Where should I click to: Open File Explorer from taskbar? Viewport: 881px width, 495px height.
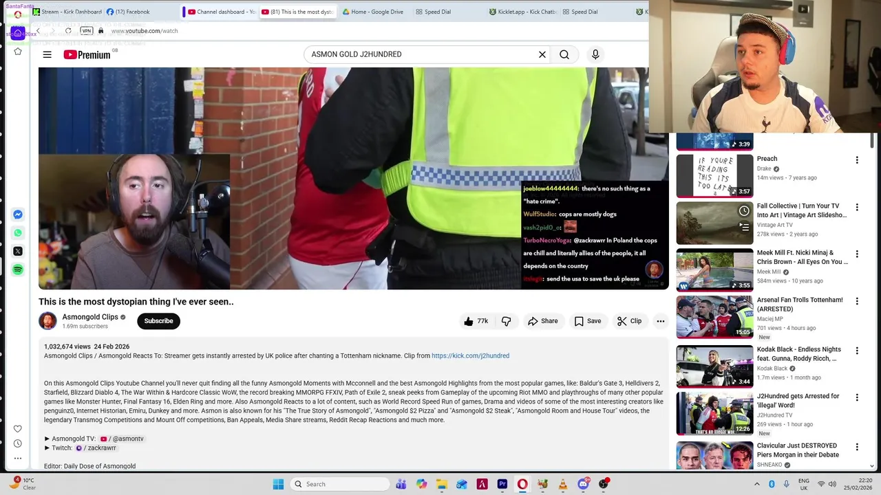click(x=441, y=484)
